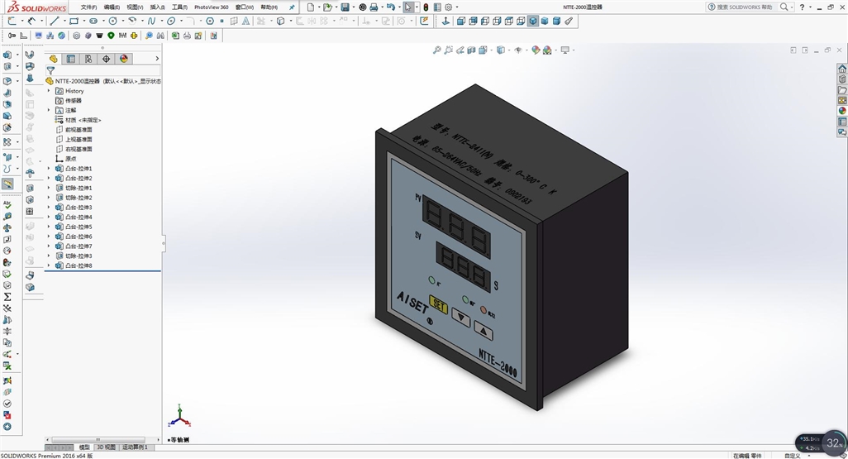This screenshot has height=459, width=848.
Task: Open the ConfigurationManager tab
Action: [88, 59]
